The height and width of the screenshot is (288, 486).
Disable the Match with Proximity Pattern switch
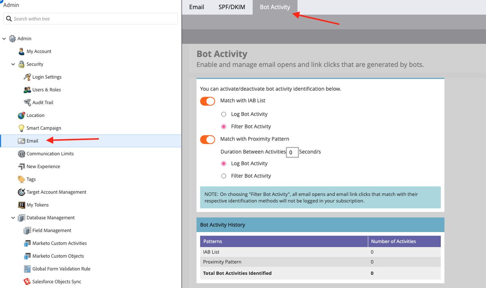tap(208, 140)
